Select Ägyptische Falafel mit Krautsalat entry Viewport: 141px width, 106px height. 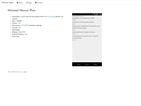click(x=87, y=28)
